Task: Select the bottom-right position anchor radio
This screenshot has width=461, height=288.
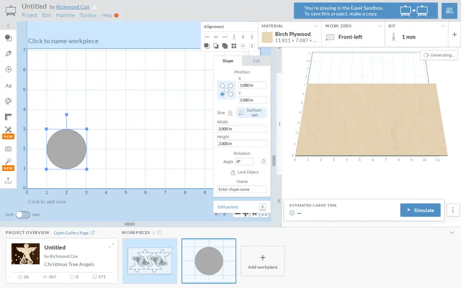Action: click(230, 94)
